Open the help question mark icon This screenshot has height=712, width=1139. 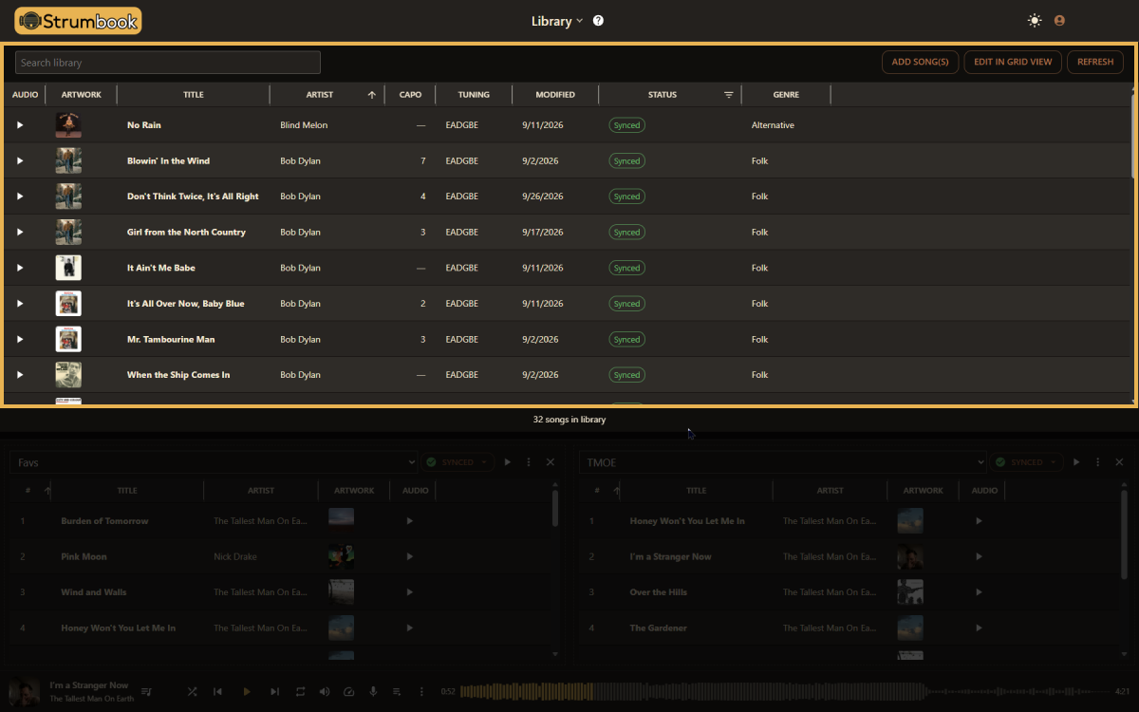pos(598,21)
